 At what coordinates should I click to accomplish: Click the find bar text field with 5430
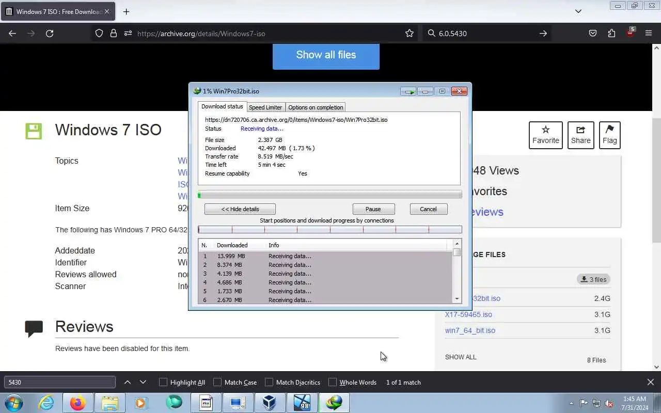pos(60,383)
